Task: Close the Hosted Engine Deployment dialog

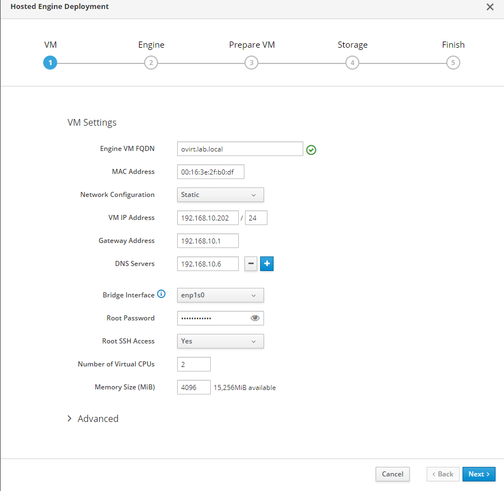Action: [490, 7]
